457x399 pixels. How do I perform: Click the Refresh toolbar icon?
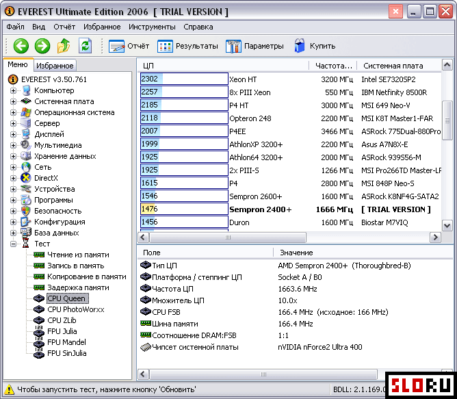point(85,46)
